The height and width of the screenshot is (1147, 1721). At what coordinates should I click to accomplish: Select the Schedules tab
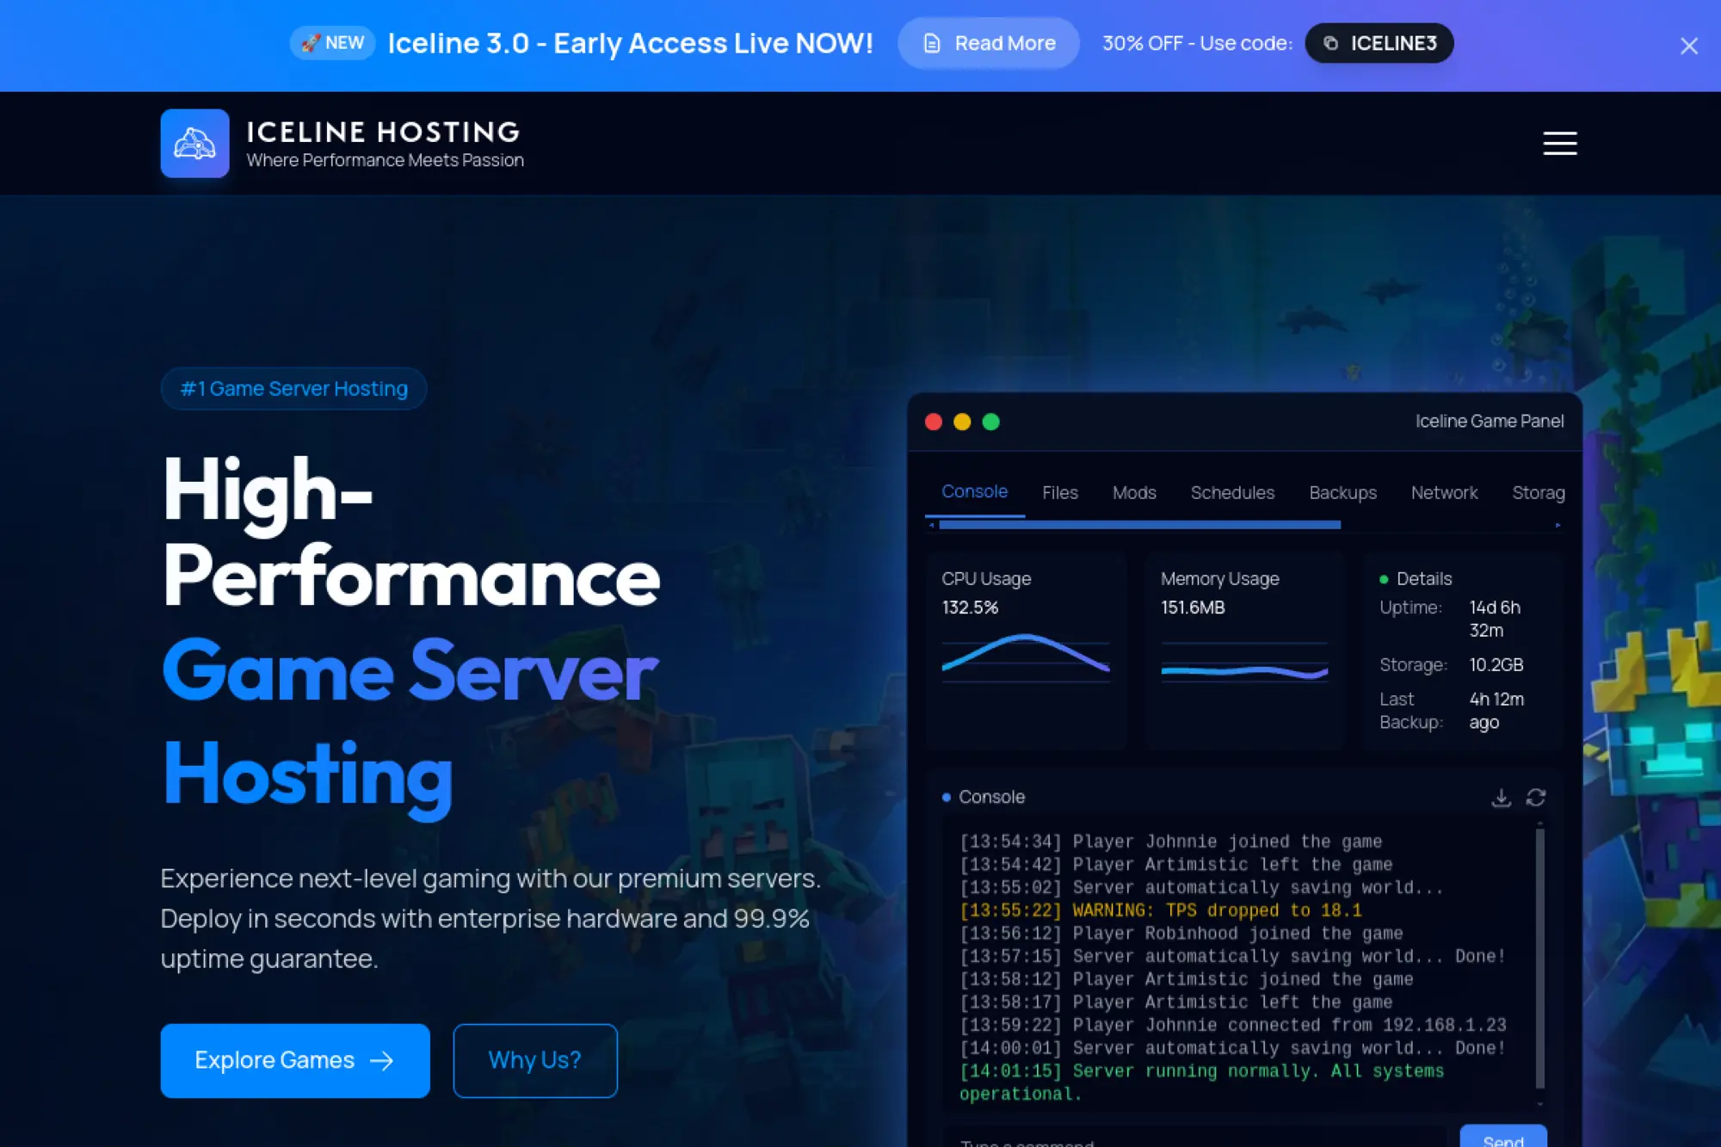tap(1232, 492)
